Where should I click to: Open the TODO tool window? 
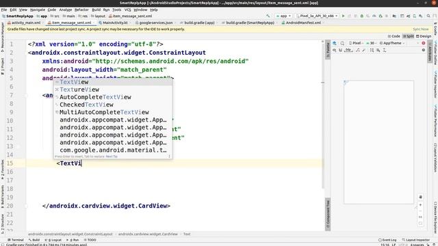click(x=90, y=240)
